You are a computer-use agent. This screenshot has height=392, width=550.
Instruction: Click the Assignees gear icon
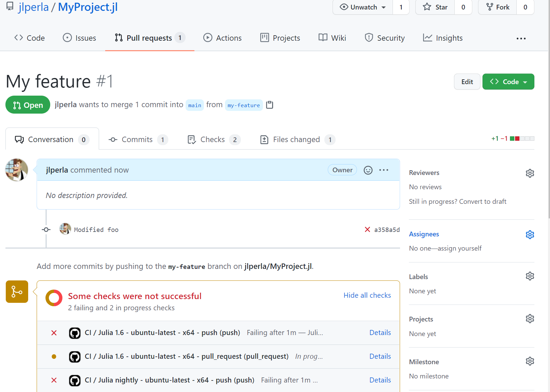pos(530,235)
